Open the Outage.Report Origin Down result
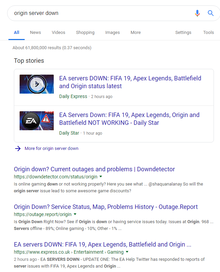Viewport: 220px width, 272px height. tap(106, 207)
